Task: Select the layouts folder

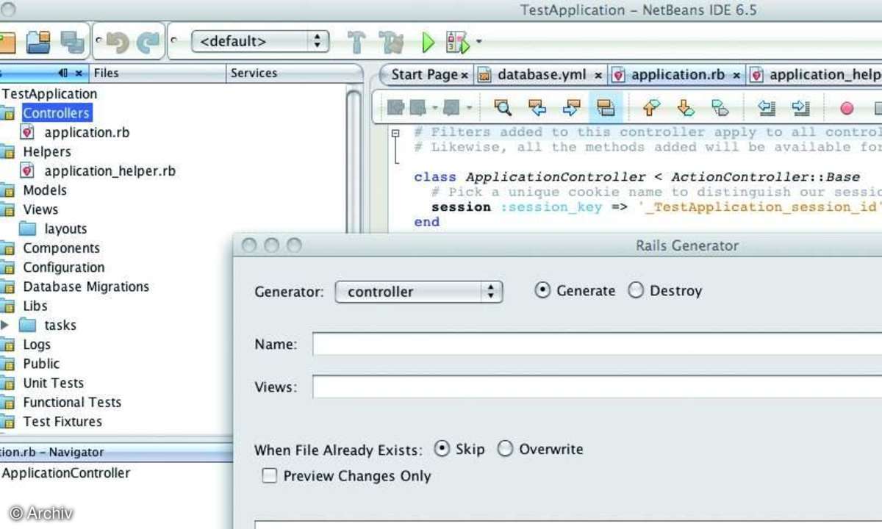Action: 65,228
